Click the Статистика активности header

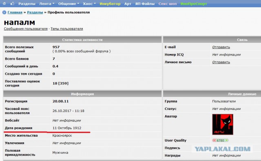point(82,40)
